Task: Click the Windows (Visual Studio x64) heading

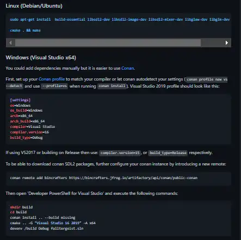Action: [41, 58]
